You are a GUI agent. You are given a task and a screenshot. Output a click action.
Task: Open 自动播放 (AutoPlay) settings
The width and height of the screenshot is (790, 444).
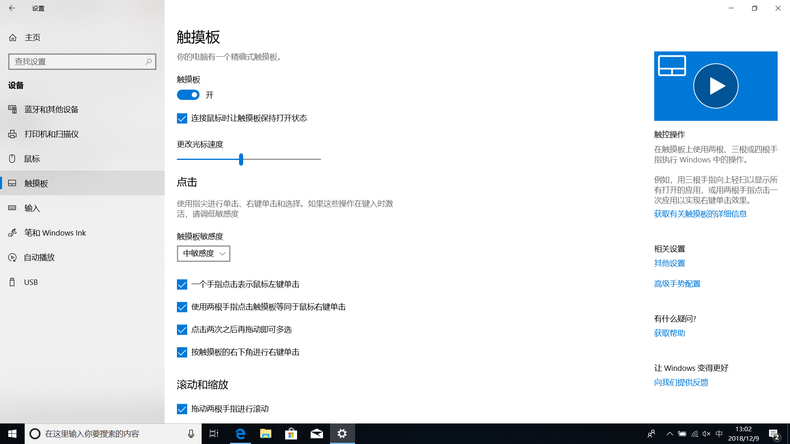(39, 257)
